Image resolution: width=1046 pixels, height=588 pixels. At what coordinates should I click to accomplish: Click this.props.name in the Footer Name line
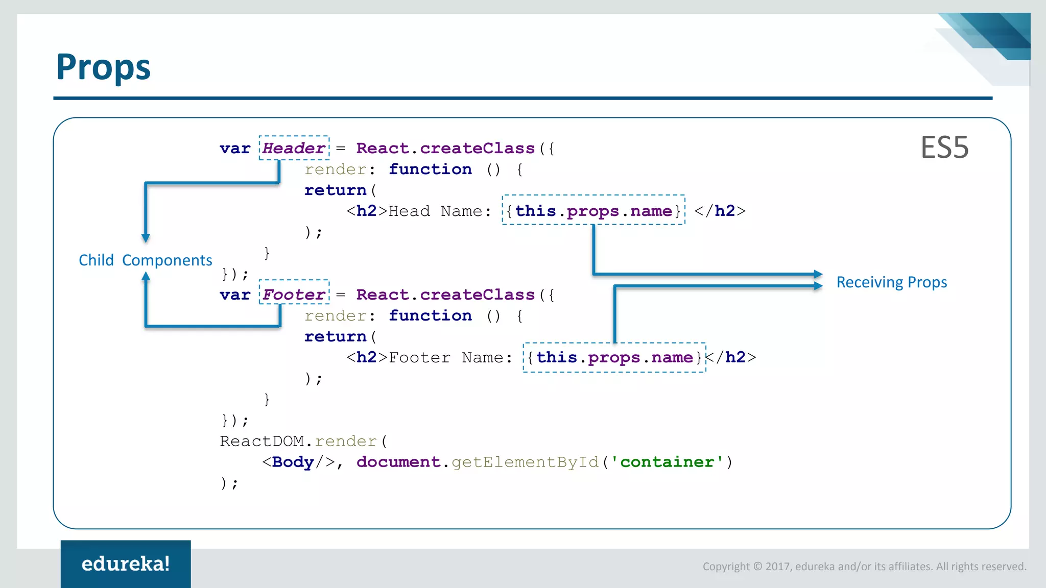click(x=614, y=357)
